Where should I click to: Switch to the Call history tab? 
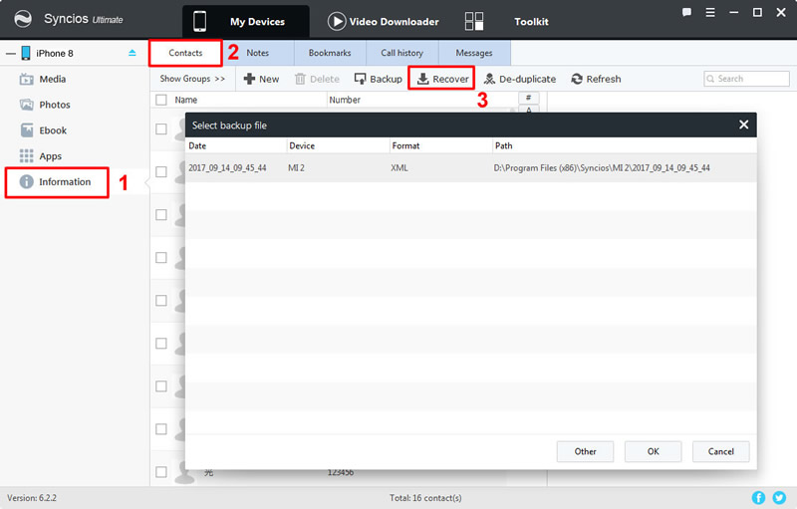(402, 53)
